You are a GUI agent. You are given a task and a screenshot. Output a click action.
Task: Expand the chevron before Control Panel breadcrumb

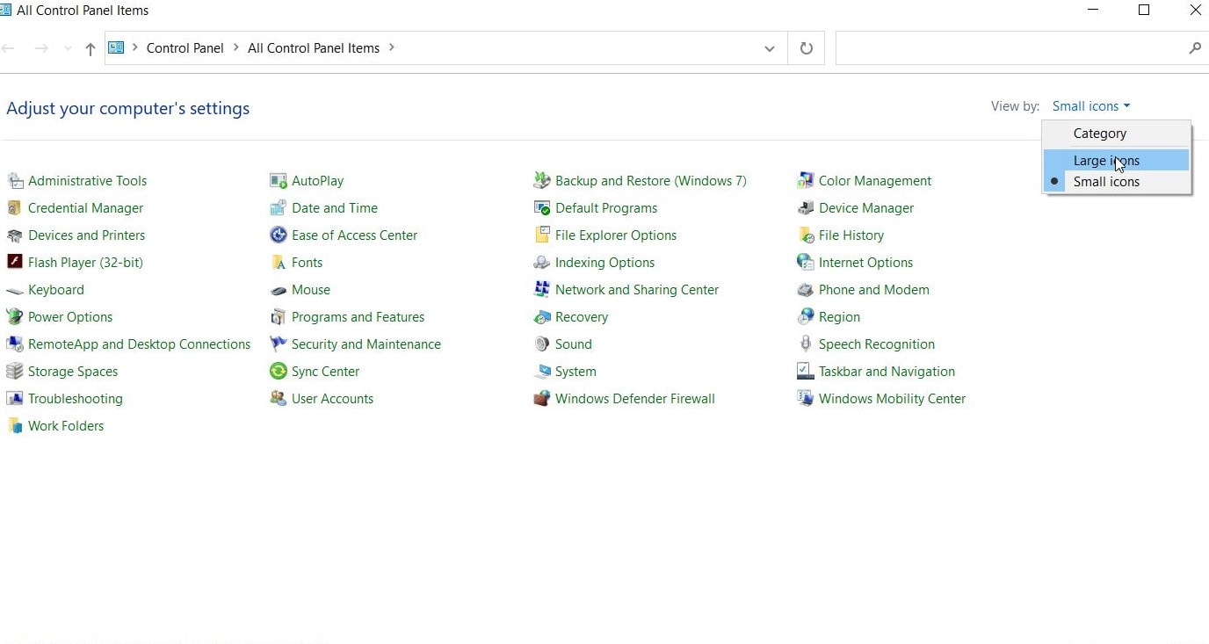pos(135,47)
